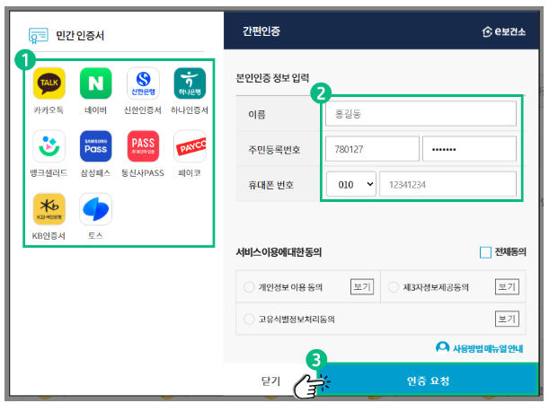Click the 이름 field label
The height and width of the screenshot is (403, 549).
(x=257, y=114)
